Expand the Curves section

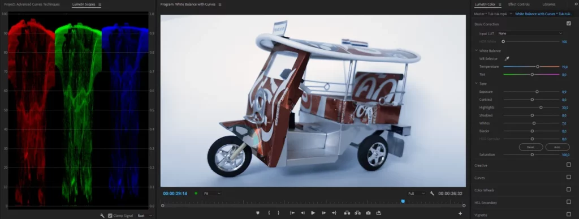[x=479, y=178]
